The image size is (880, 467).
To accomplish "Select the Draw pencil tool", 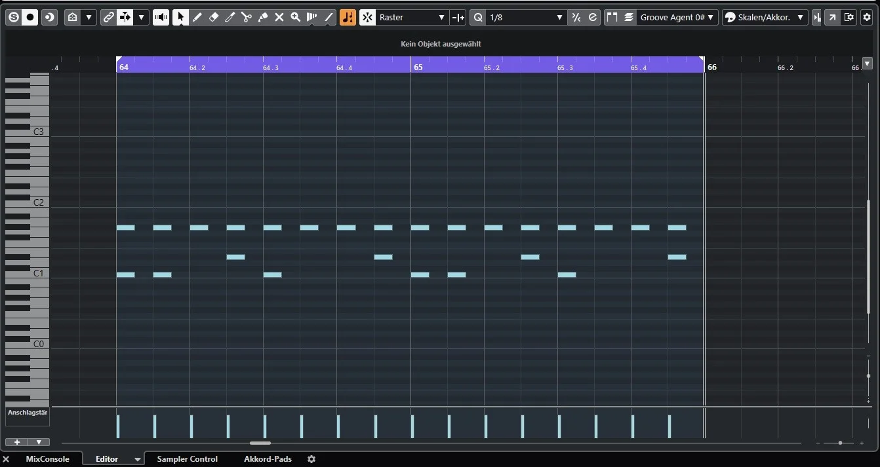I will click(197, 17).
